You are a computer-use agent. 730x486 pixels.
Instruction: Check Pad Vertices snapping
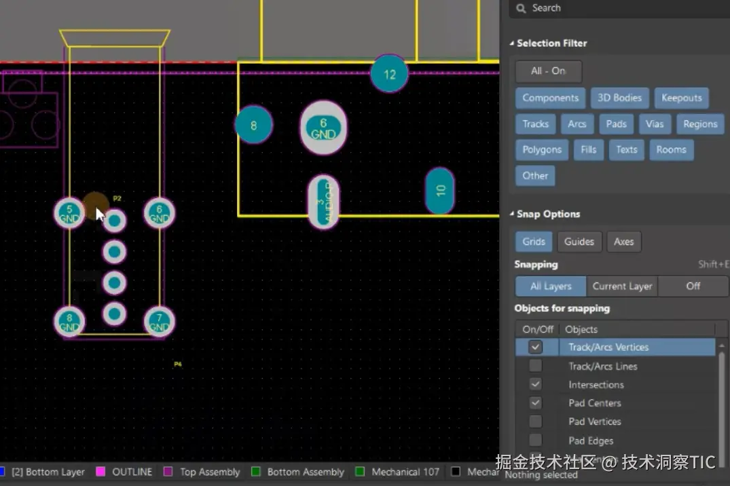tap(535, 422)
